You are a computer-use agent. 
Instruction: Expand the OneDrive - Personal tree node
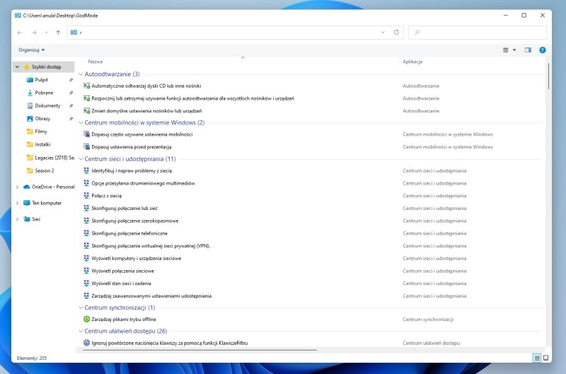[x=17, y=187]
